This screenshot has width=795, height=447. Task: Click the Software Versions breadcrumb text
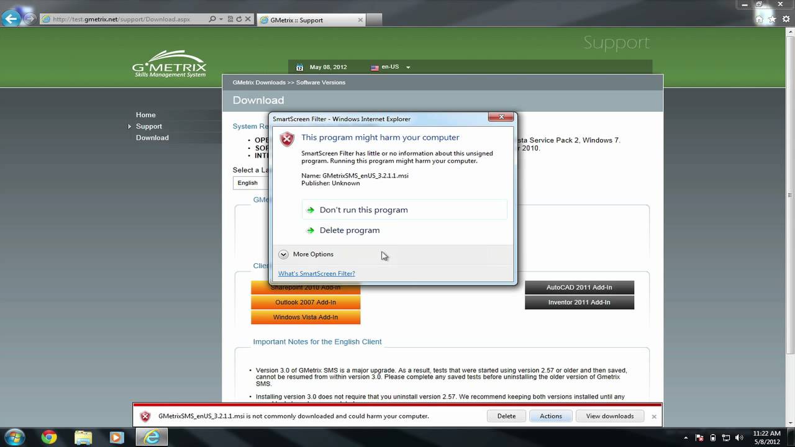point(320,83)
